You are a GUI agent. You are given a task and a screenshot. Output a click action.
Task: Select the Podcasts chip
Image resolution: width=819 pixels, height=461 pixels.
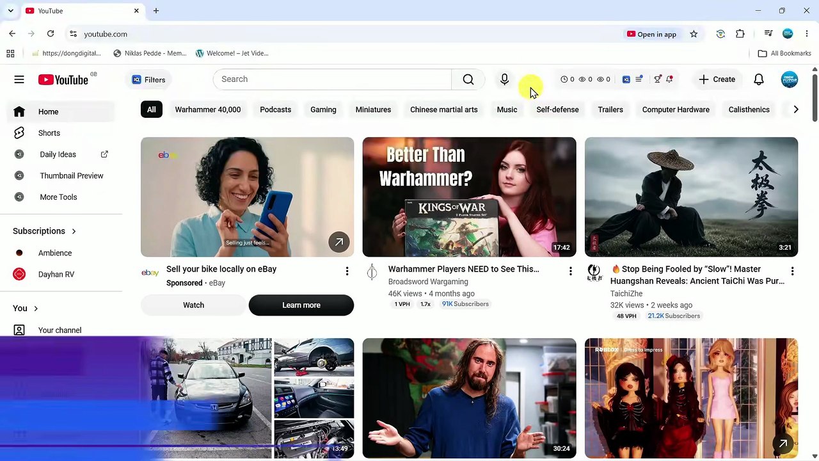pos(275,109)
